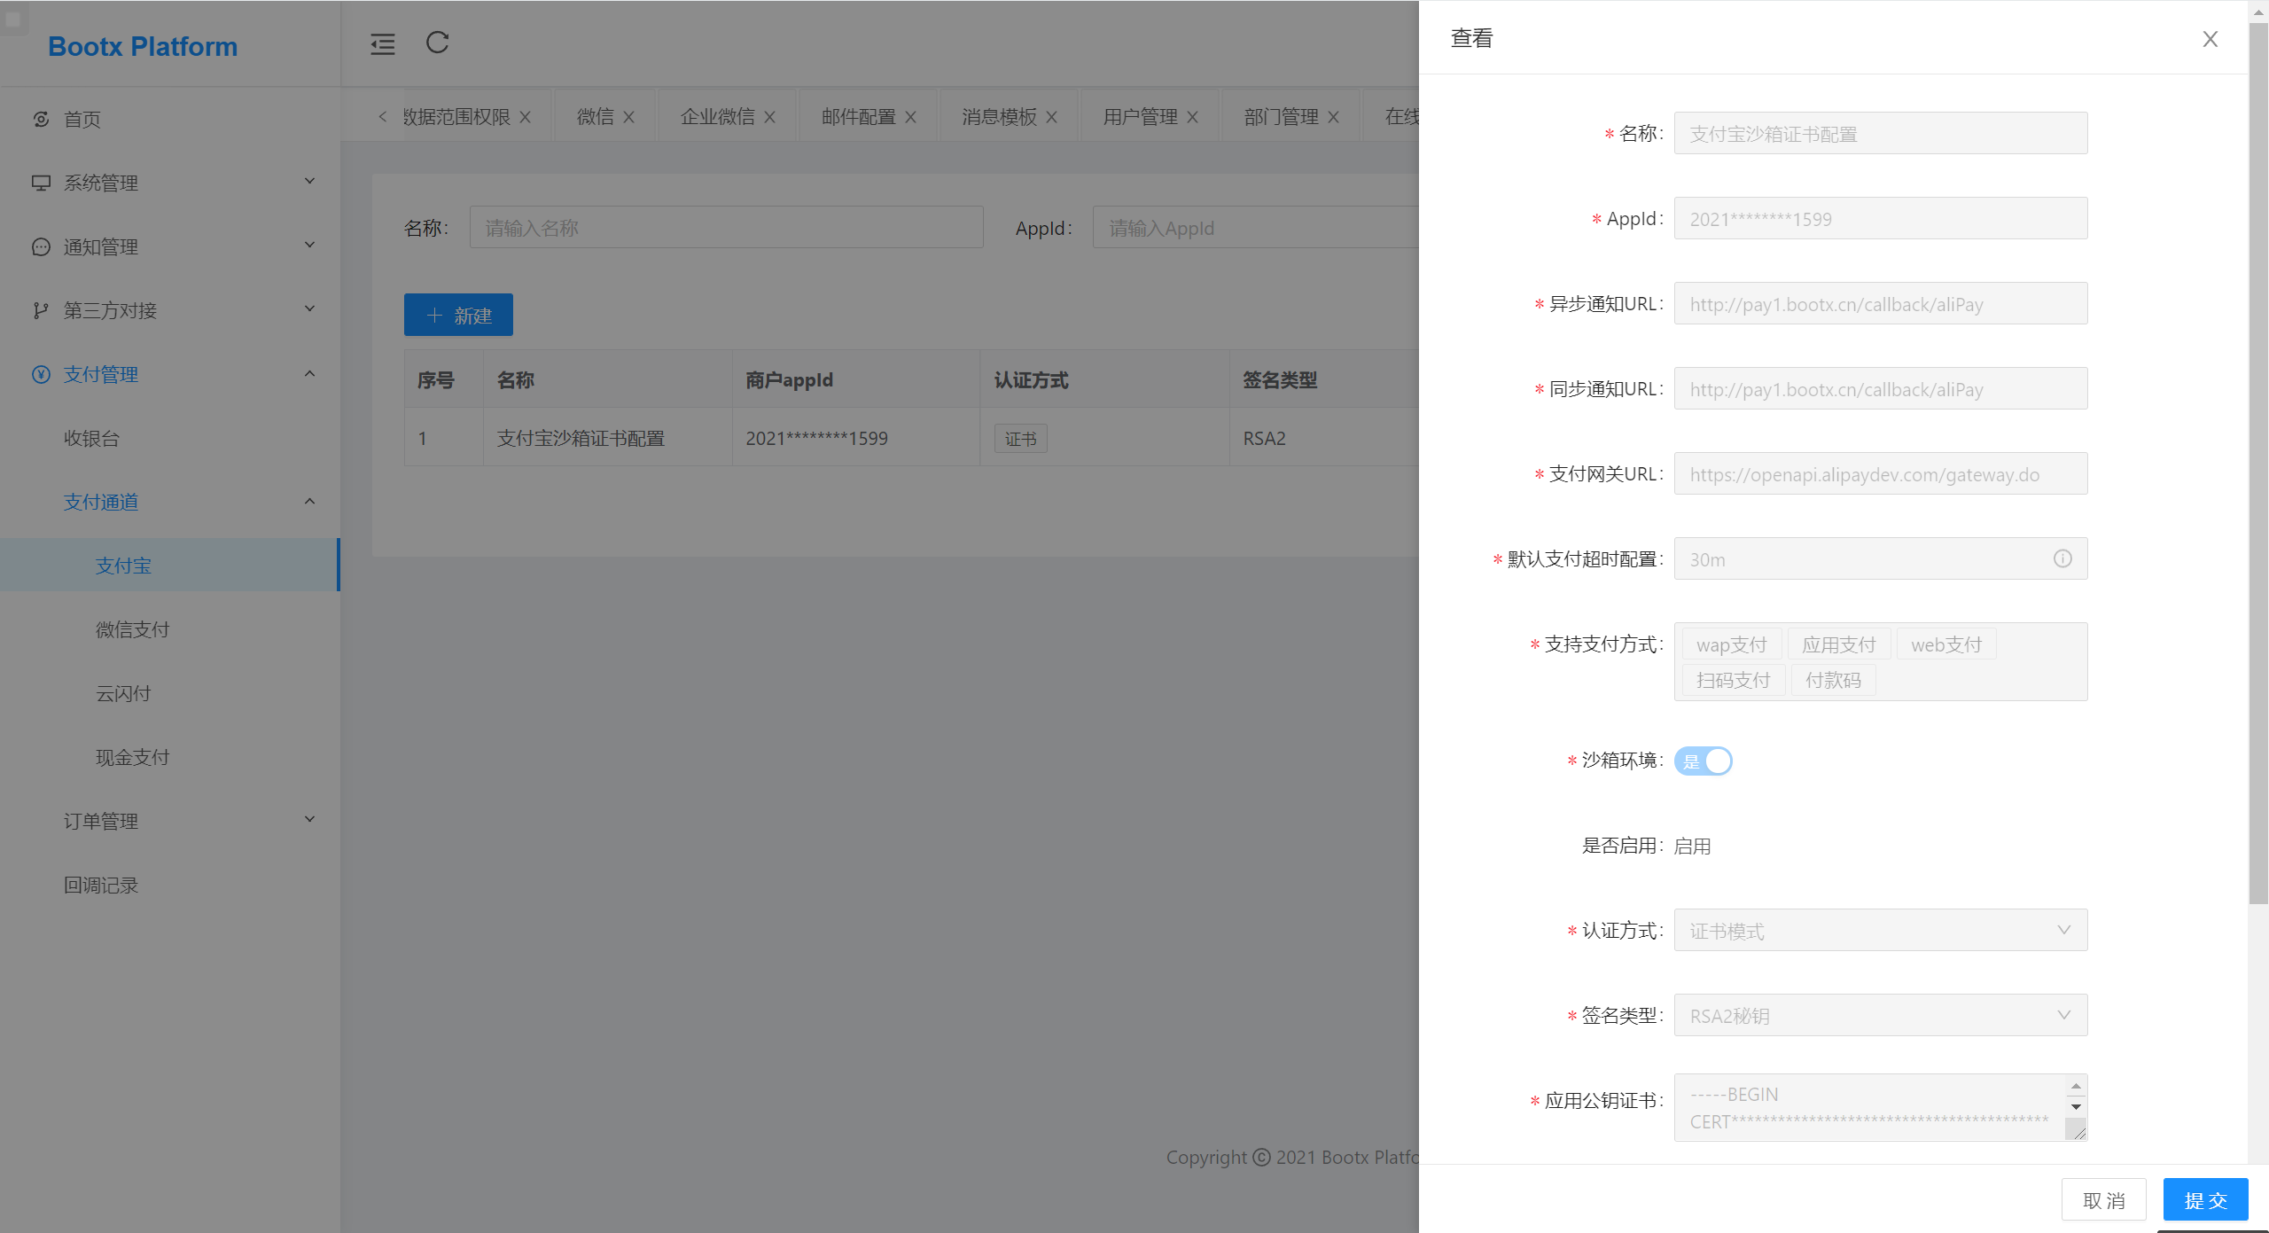Select the 首页 home icon in sidebar

[41, 118]
